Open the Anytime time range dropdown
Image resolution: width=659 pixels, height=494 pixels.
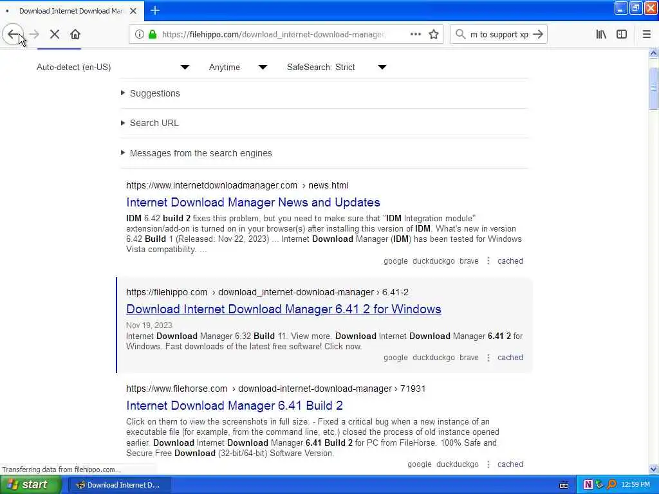pyautogui.click(x=238, y=67)
